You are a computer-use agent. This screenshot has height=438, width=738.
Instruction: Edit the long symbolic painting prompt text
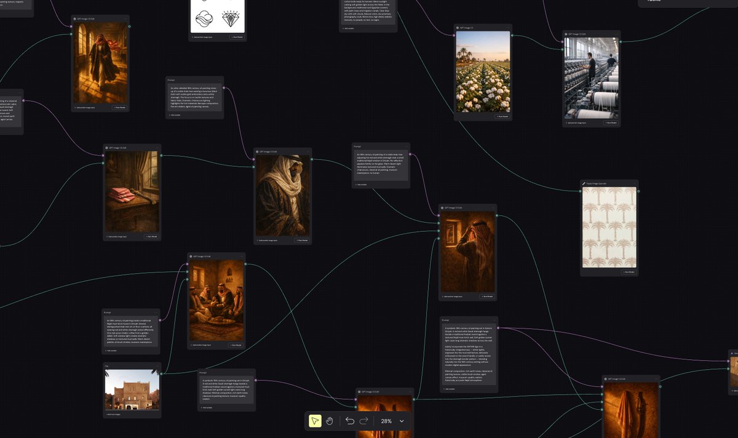[469, 354]
